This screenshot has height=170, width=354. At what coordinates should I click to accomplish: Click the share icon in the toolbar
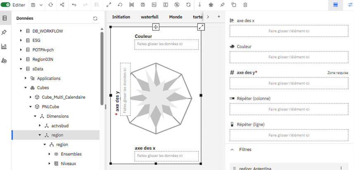[62, 5]
